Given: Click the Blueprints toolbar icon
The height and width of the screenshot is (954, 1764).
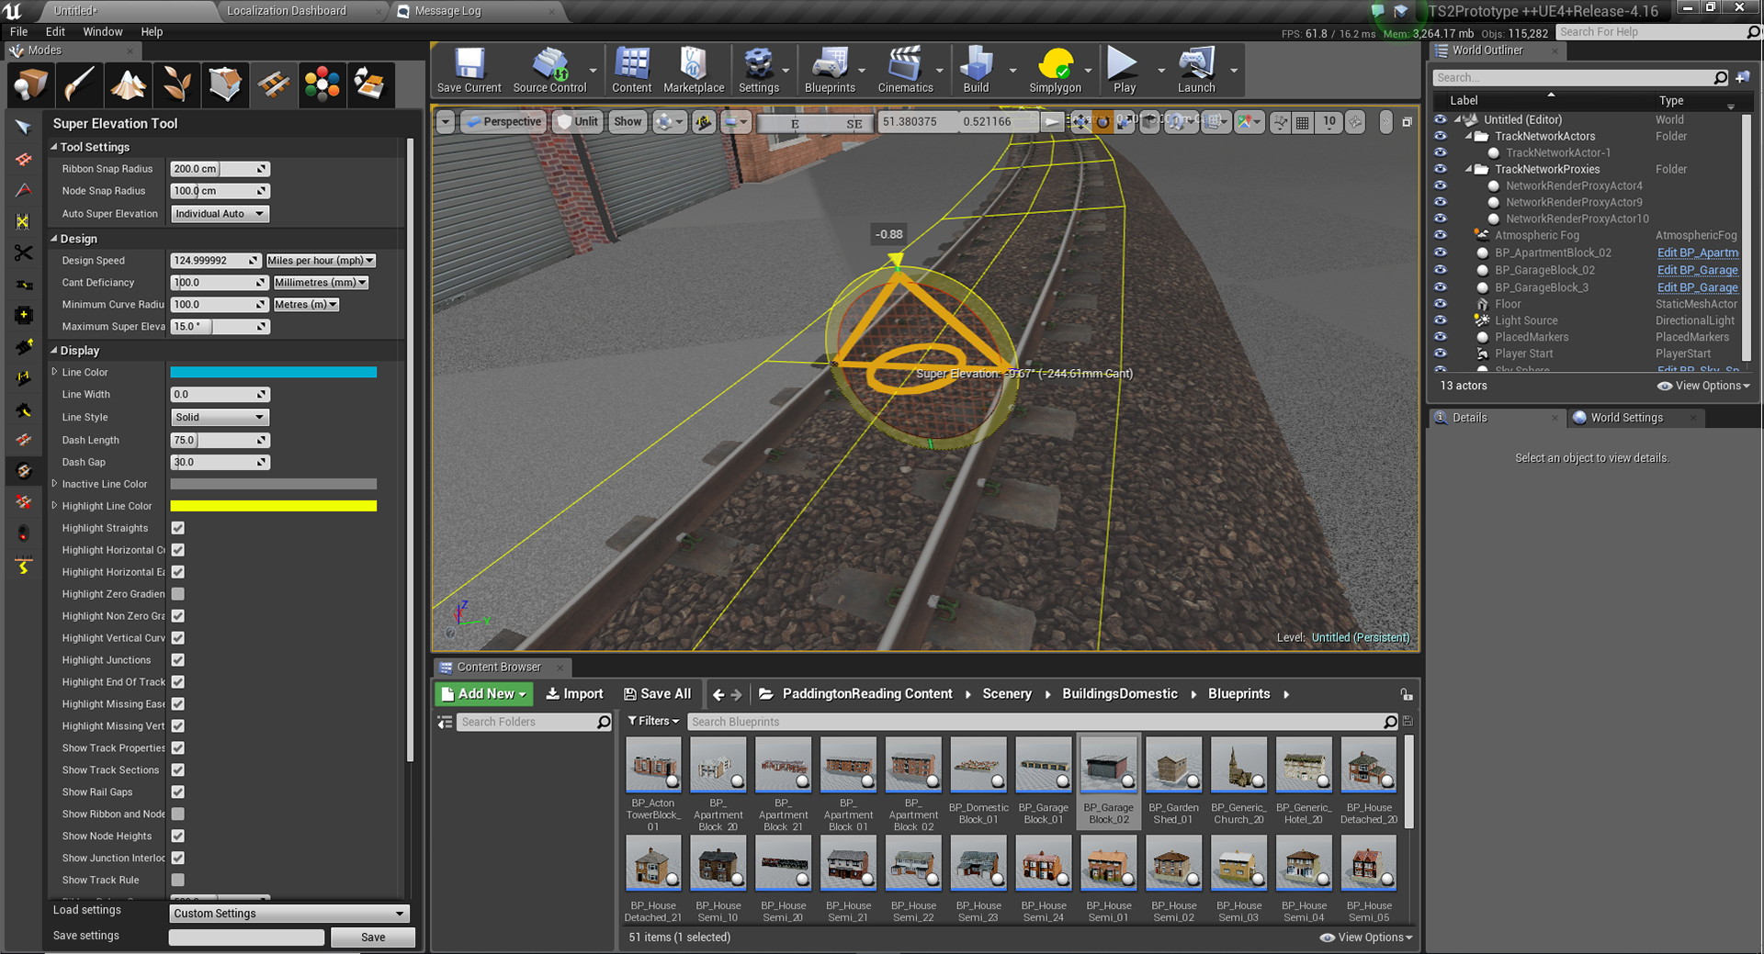Looking at the screenshot, I should click(829, 71).
